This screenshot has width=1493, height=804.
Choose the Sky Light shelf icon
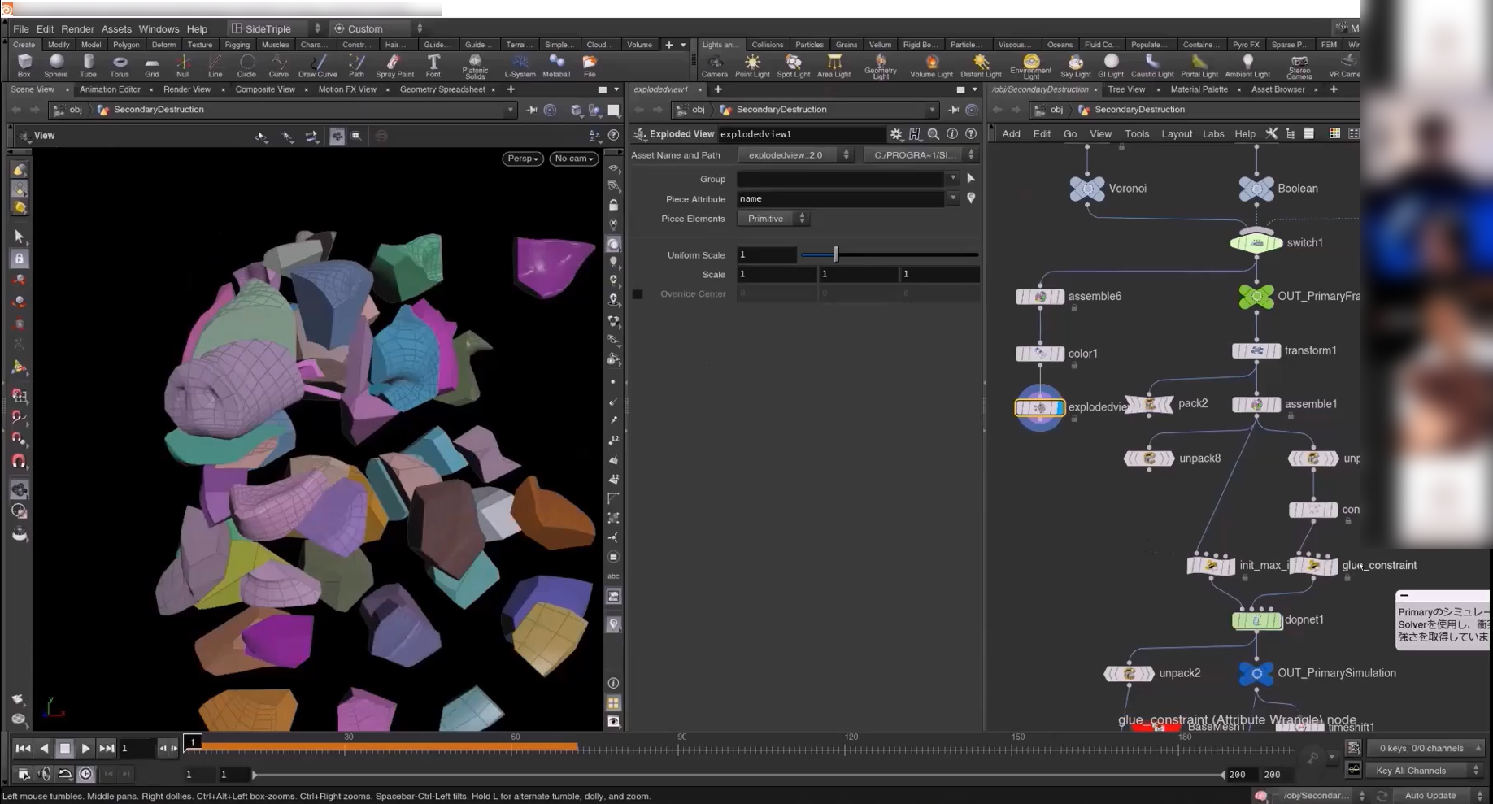tap(1075, 66)
